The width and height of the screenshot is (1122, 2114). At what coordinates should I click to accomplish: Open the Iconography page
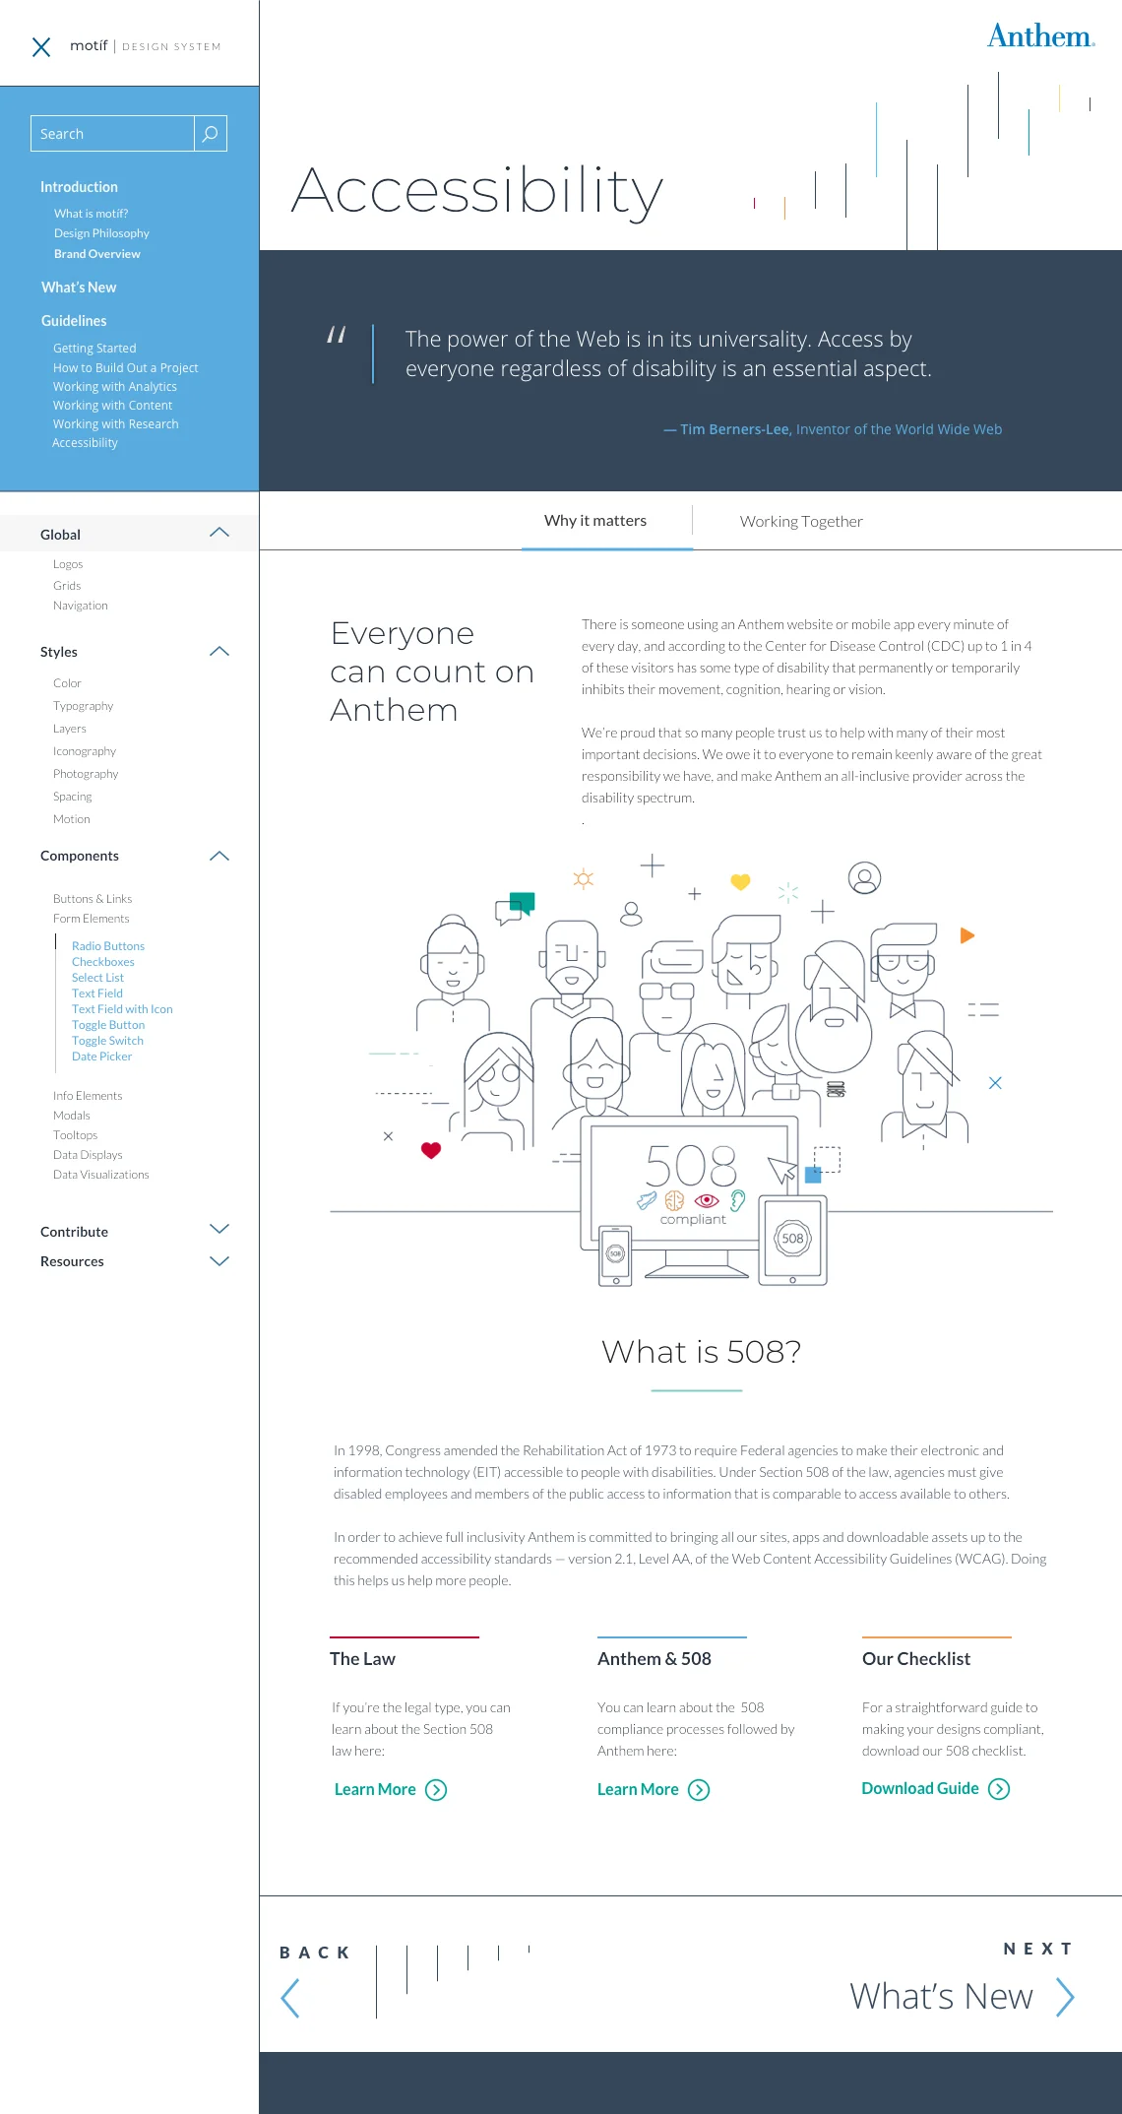click(x=85, y=751)
